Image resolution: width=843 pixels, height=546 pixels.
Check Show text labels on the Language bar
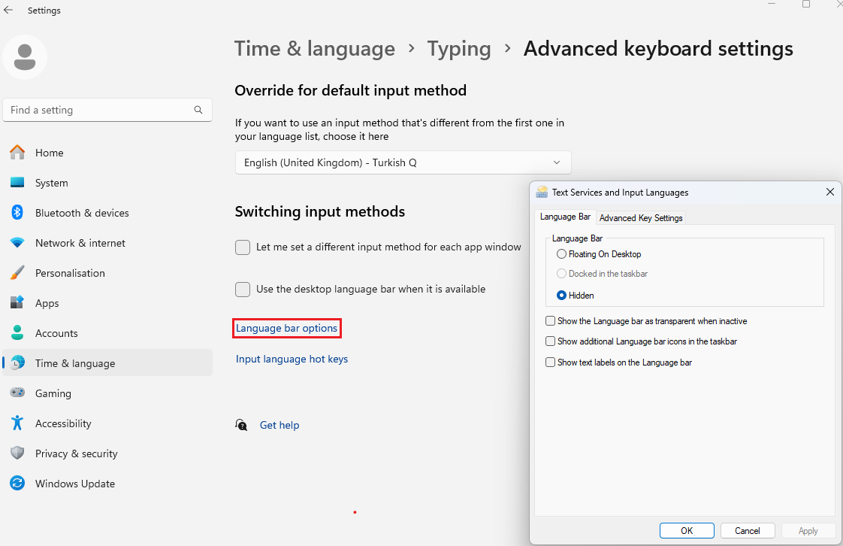click(x=550, y=362)
